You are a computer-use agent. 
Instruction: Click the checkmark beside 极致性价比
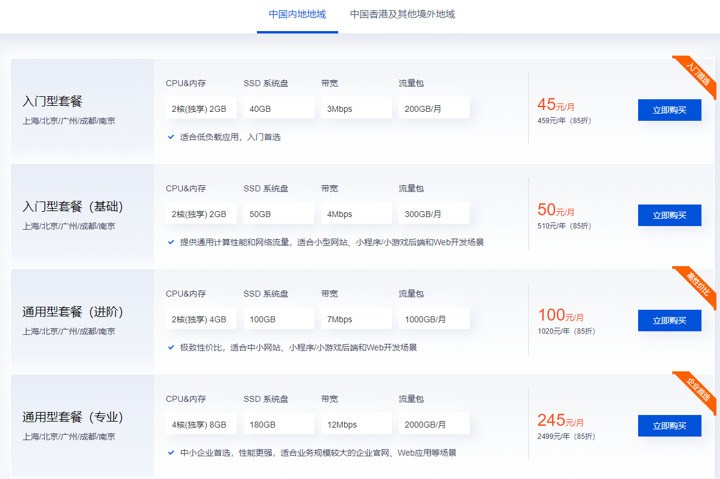pos(171,347)
